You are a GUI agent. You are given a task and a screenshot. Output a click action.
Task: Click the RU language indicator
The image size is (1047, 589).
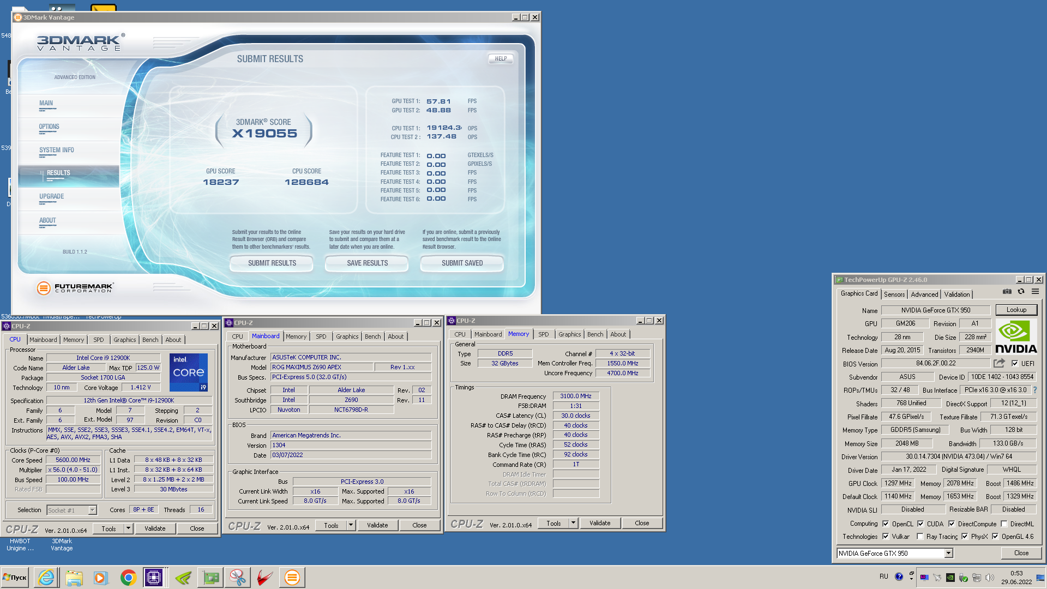(883, 576)
